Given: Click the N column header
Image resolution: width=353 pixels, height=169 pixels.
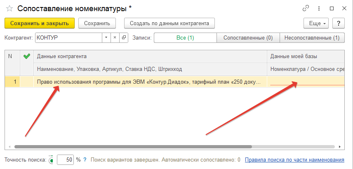Looking at the screenshot, I should pos(12,63).
